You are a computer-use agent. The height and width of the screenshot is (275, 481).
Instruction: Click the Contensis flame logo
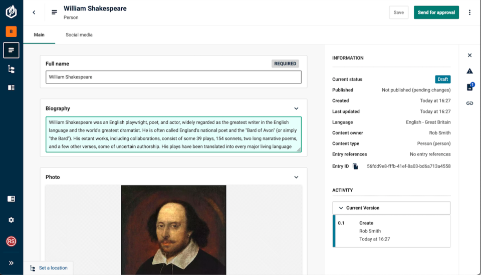pyautogui.click(x=12, y=11)
